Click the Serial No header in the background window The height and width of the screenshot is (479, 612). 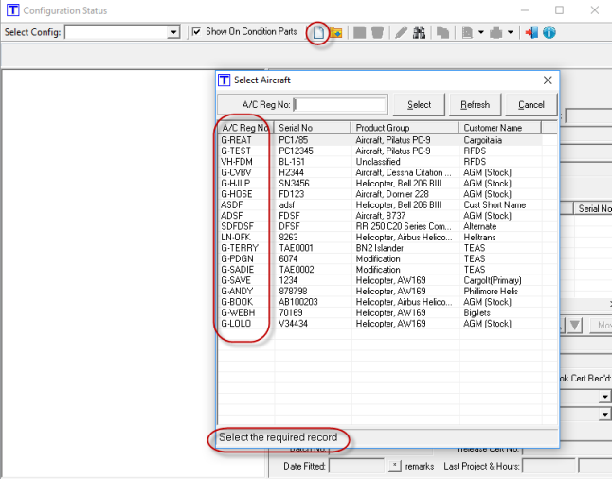(594, 208)
